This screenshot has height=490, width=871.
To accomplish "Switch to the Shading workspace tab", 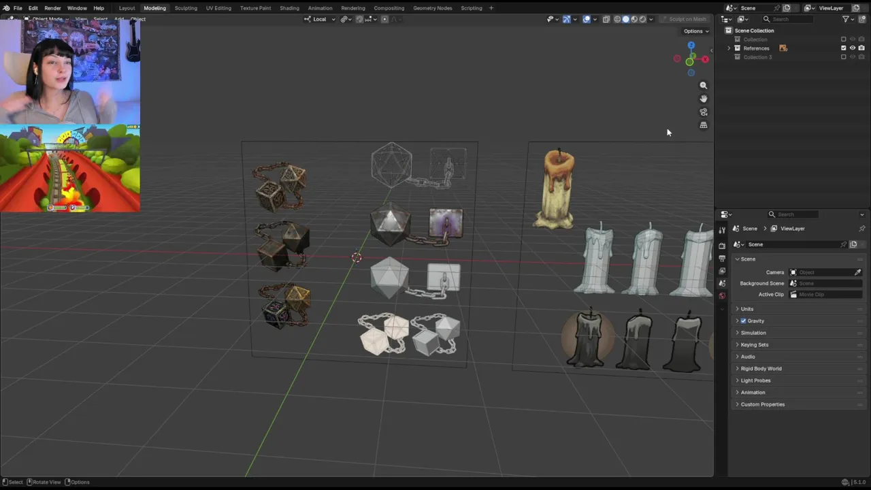I will coord(289,8).
